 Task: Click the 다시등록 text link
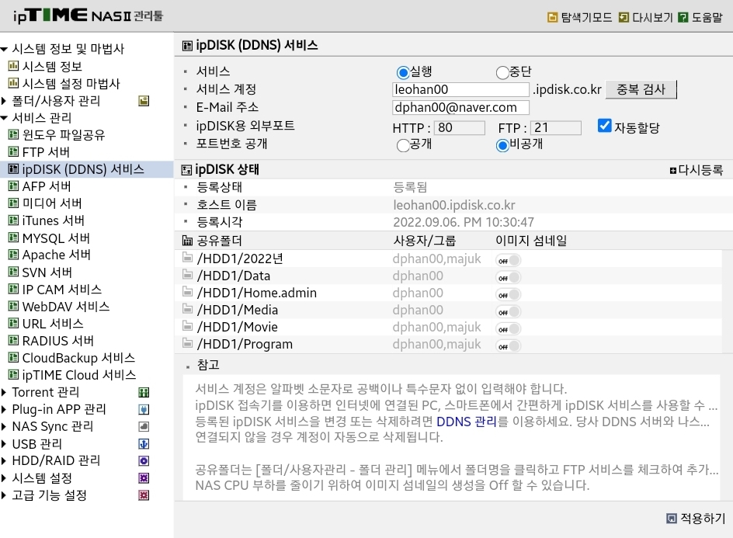[700, 170]
